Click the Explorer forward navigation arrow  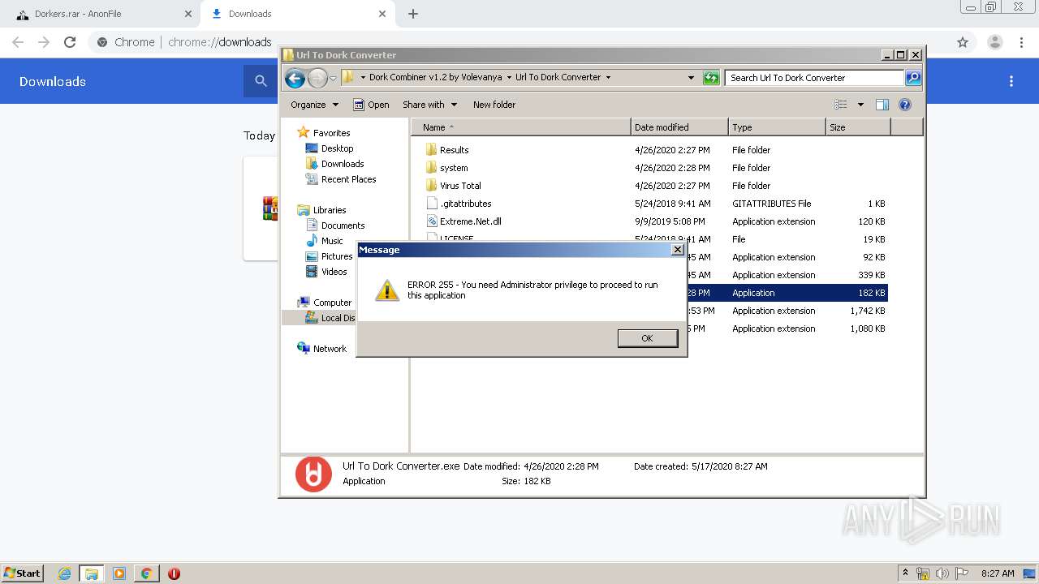(x=317, y=78)
